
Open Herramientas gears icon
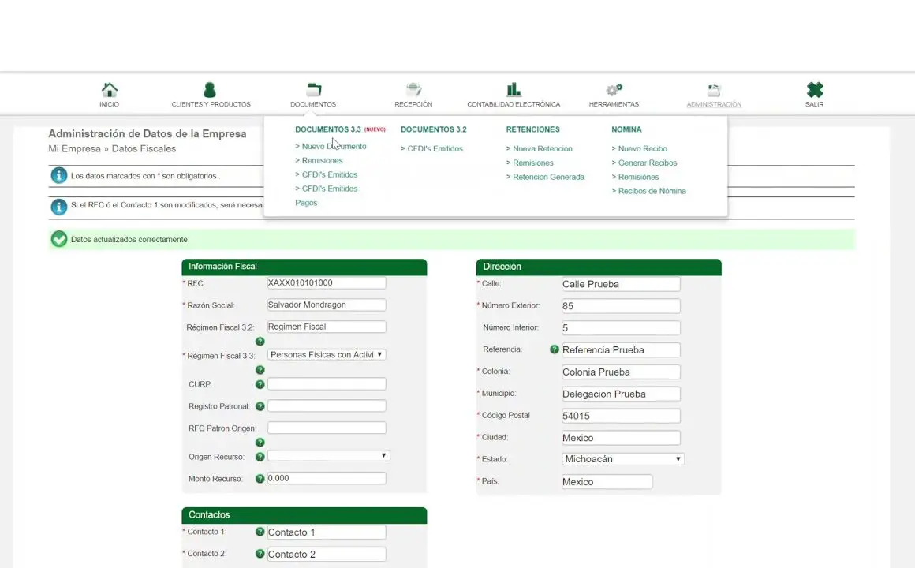click(x=614, y=91)
